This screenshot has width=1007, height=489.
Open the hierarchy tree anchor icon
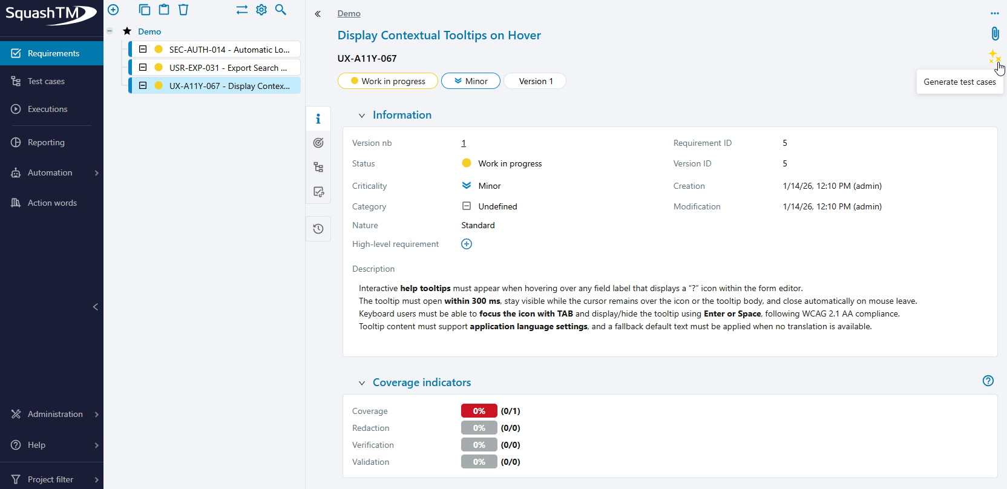(x=318, y=167)
